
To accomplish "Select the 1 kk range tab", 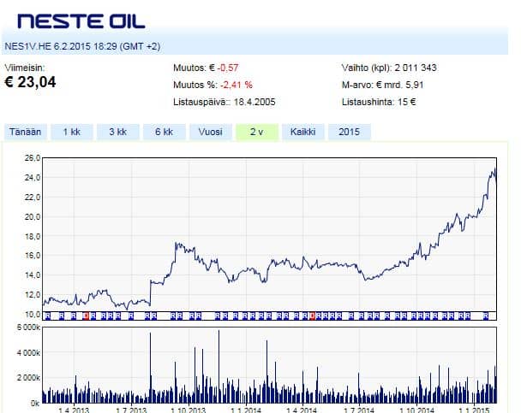I will (x=71, y=132).
